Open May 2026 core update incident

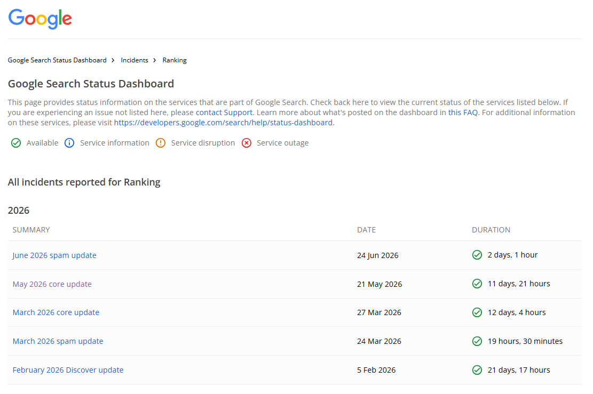pos(52,284)
